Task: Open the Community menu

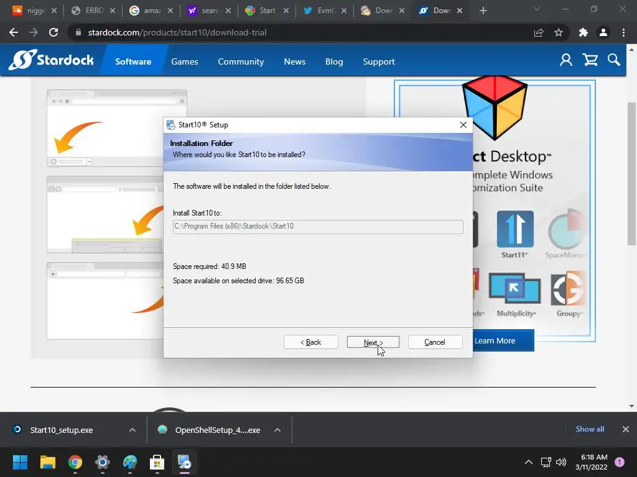Action: (x=241, y=61)
